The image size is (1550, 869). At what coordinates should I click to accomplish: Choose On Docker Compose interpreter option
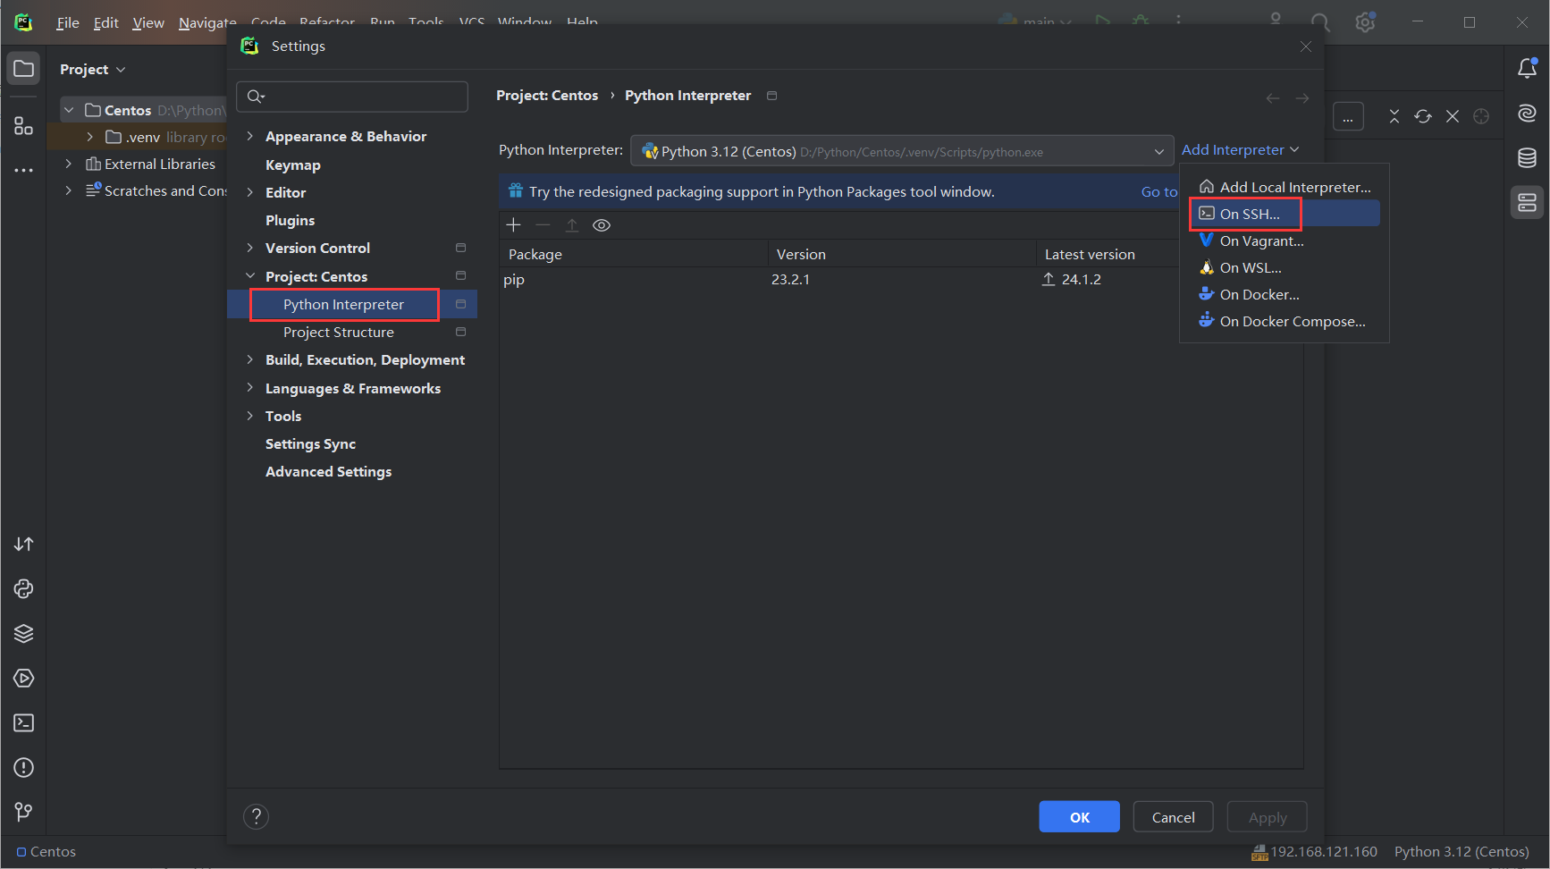click(x=1285, y=321)
